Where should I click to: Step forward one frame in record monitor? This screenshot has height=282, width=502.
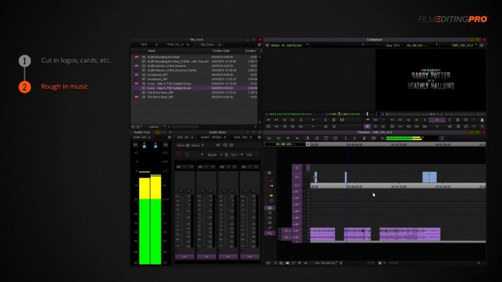(417, 120)
